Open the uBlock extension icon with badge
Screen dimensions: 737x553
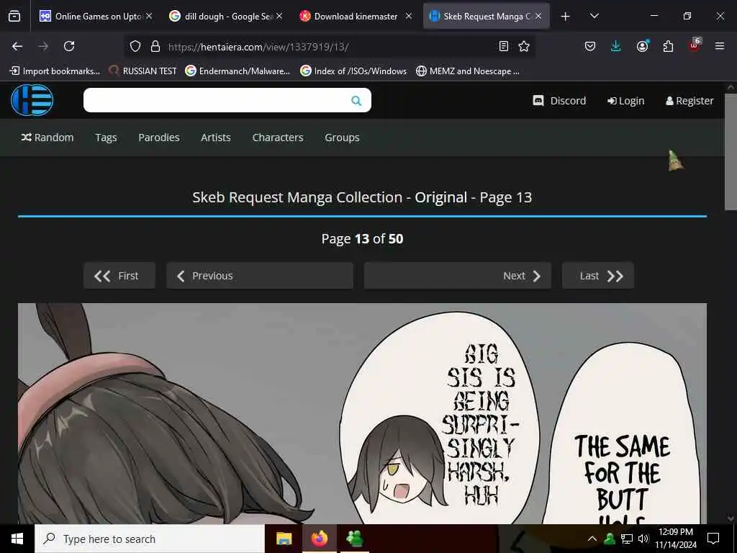[695, 45]
